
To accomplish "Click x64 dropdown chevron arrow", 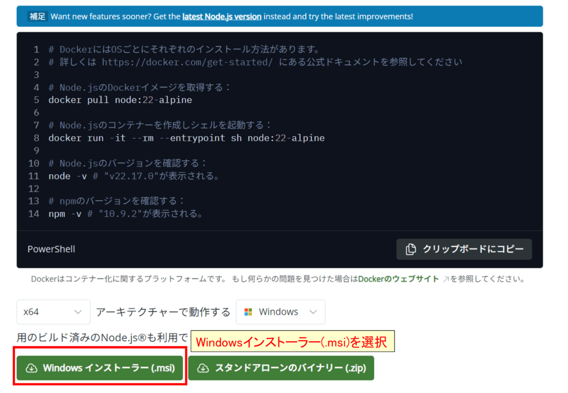I will 78,312.
